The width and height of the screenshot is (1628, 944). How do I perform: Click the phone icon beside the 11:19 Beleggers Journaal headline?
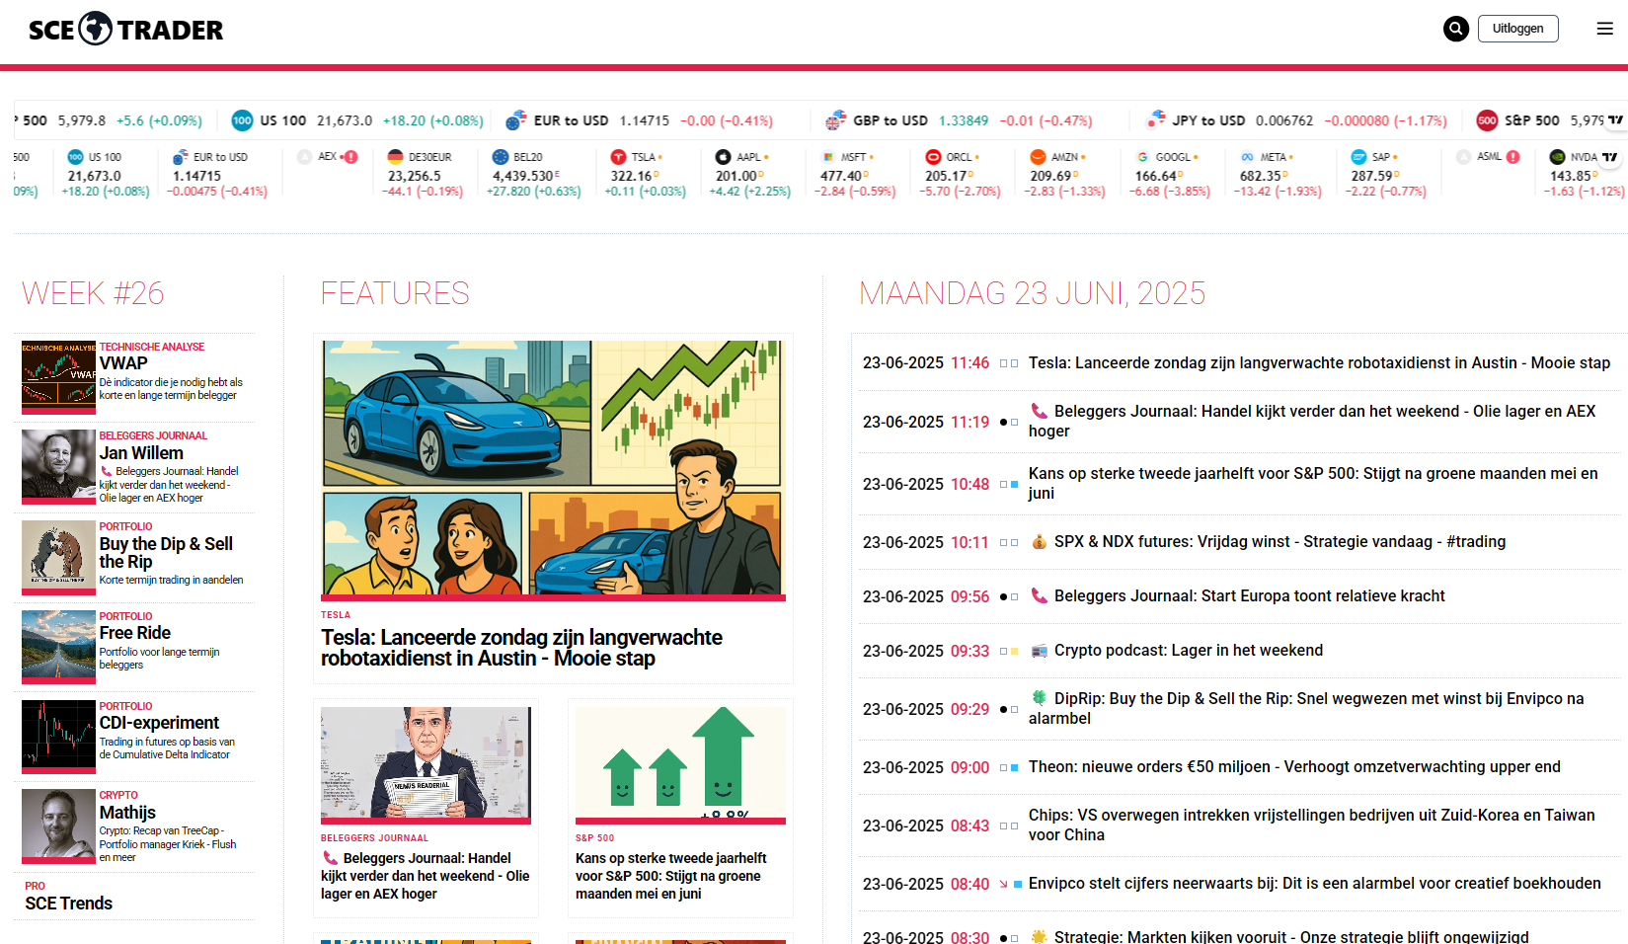(1039, 411)
